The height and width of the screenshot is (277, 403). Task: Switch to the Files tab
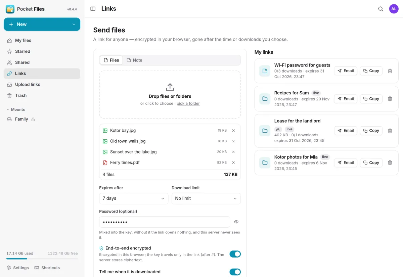pyautogui.click(x=111, y=60)
